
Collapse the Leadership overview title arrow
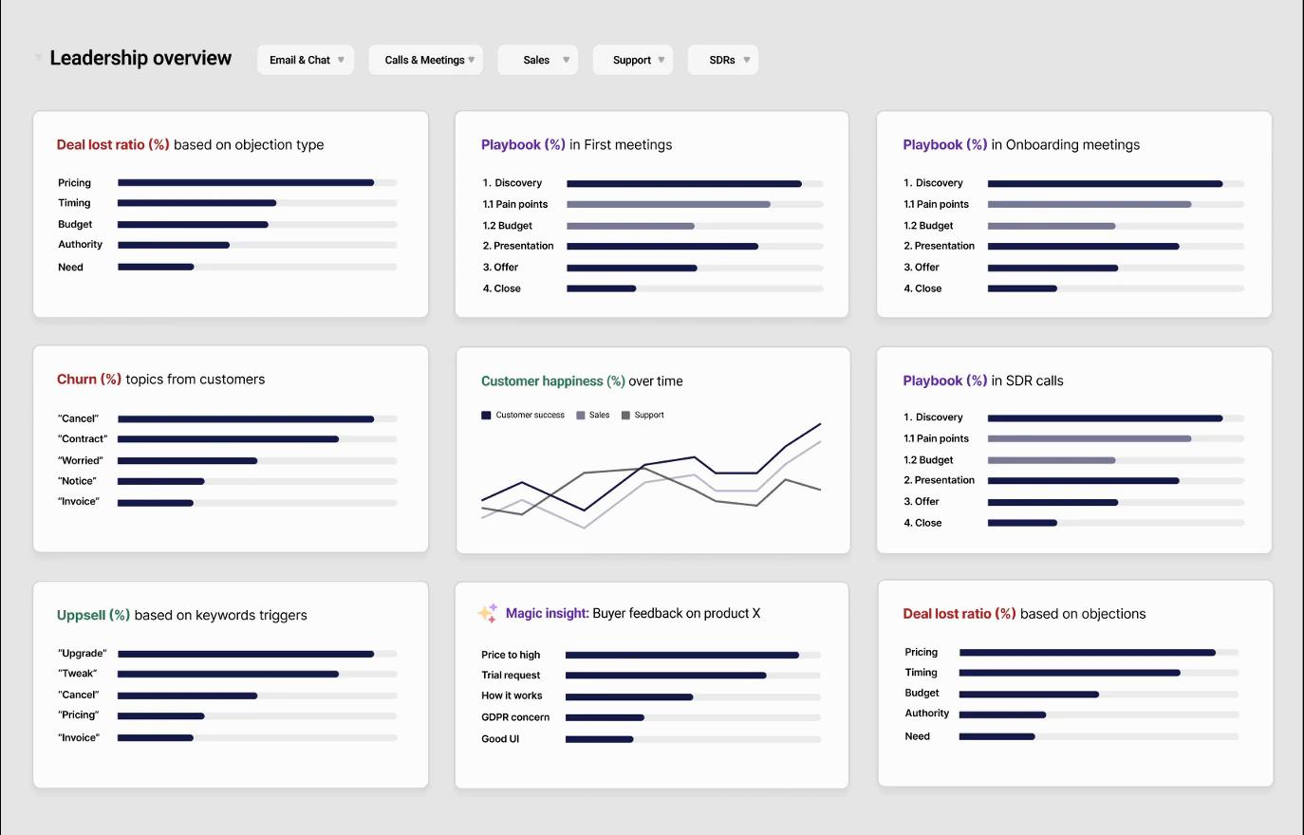(x=39, y=58)
